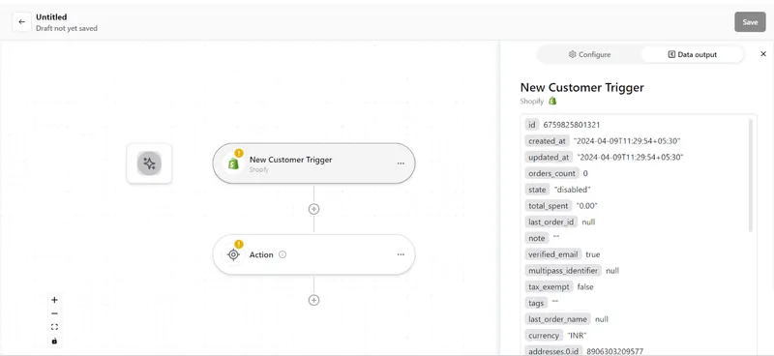Open the Action node more options menu

click(401, 254)
